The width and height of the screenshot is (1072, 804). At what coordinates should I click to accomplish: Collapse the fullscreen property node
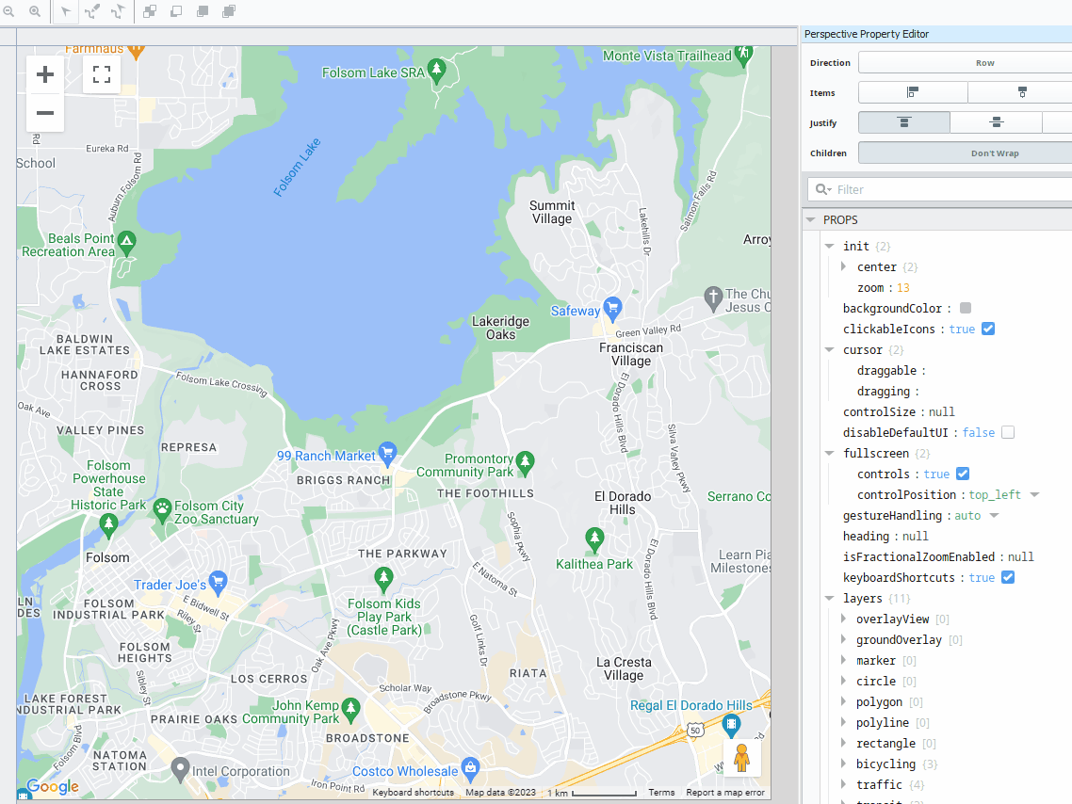pos(829,453)
